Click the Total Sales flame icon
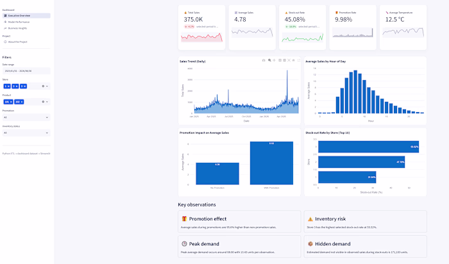Image resolution: width=449 pixels, height=264 pixels. (x=185, y=13)
